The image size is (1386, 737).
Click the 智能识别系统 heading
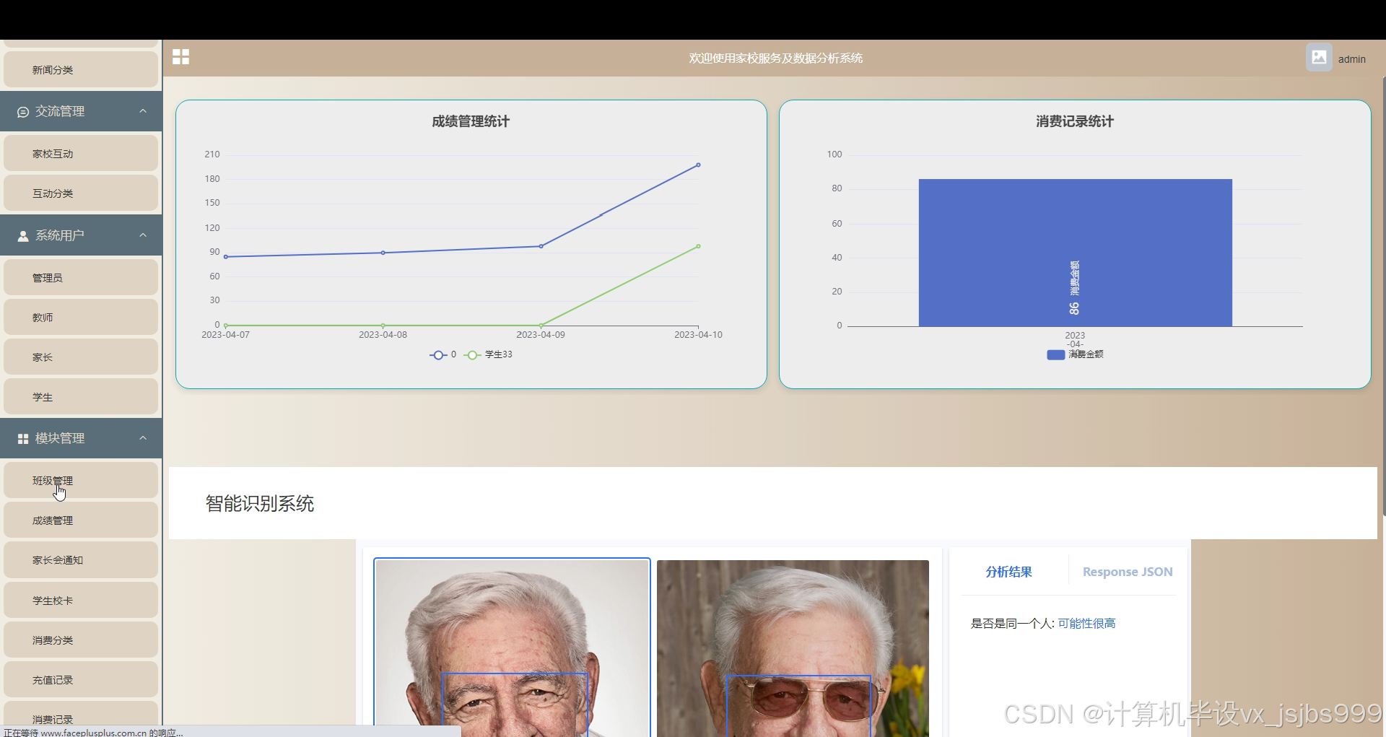click(260, 503)
